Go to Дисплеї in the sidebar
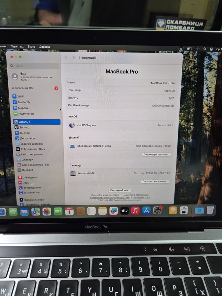222x296 pixels. (25, 133)
